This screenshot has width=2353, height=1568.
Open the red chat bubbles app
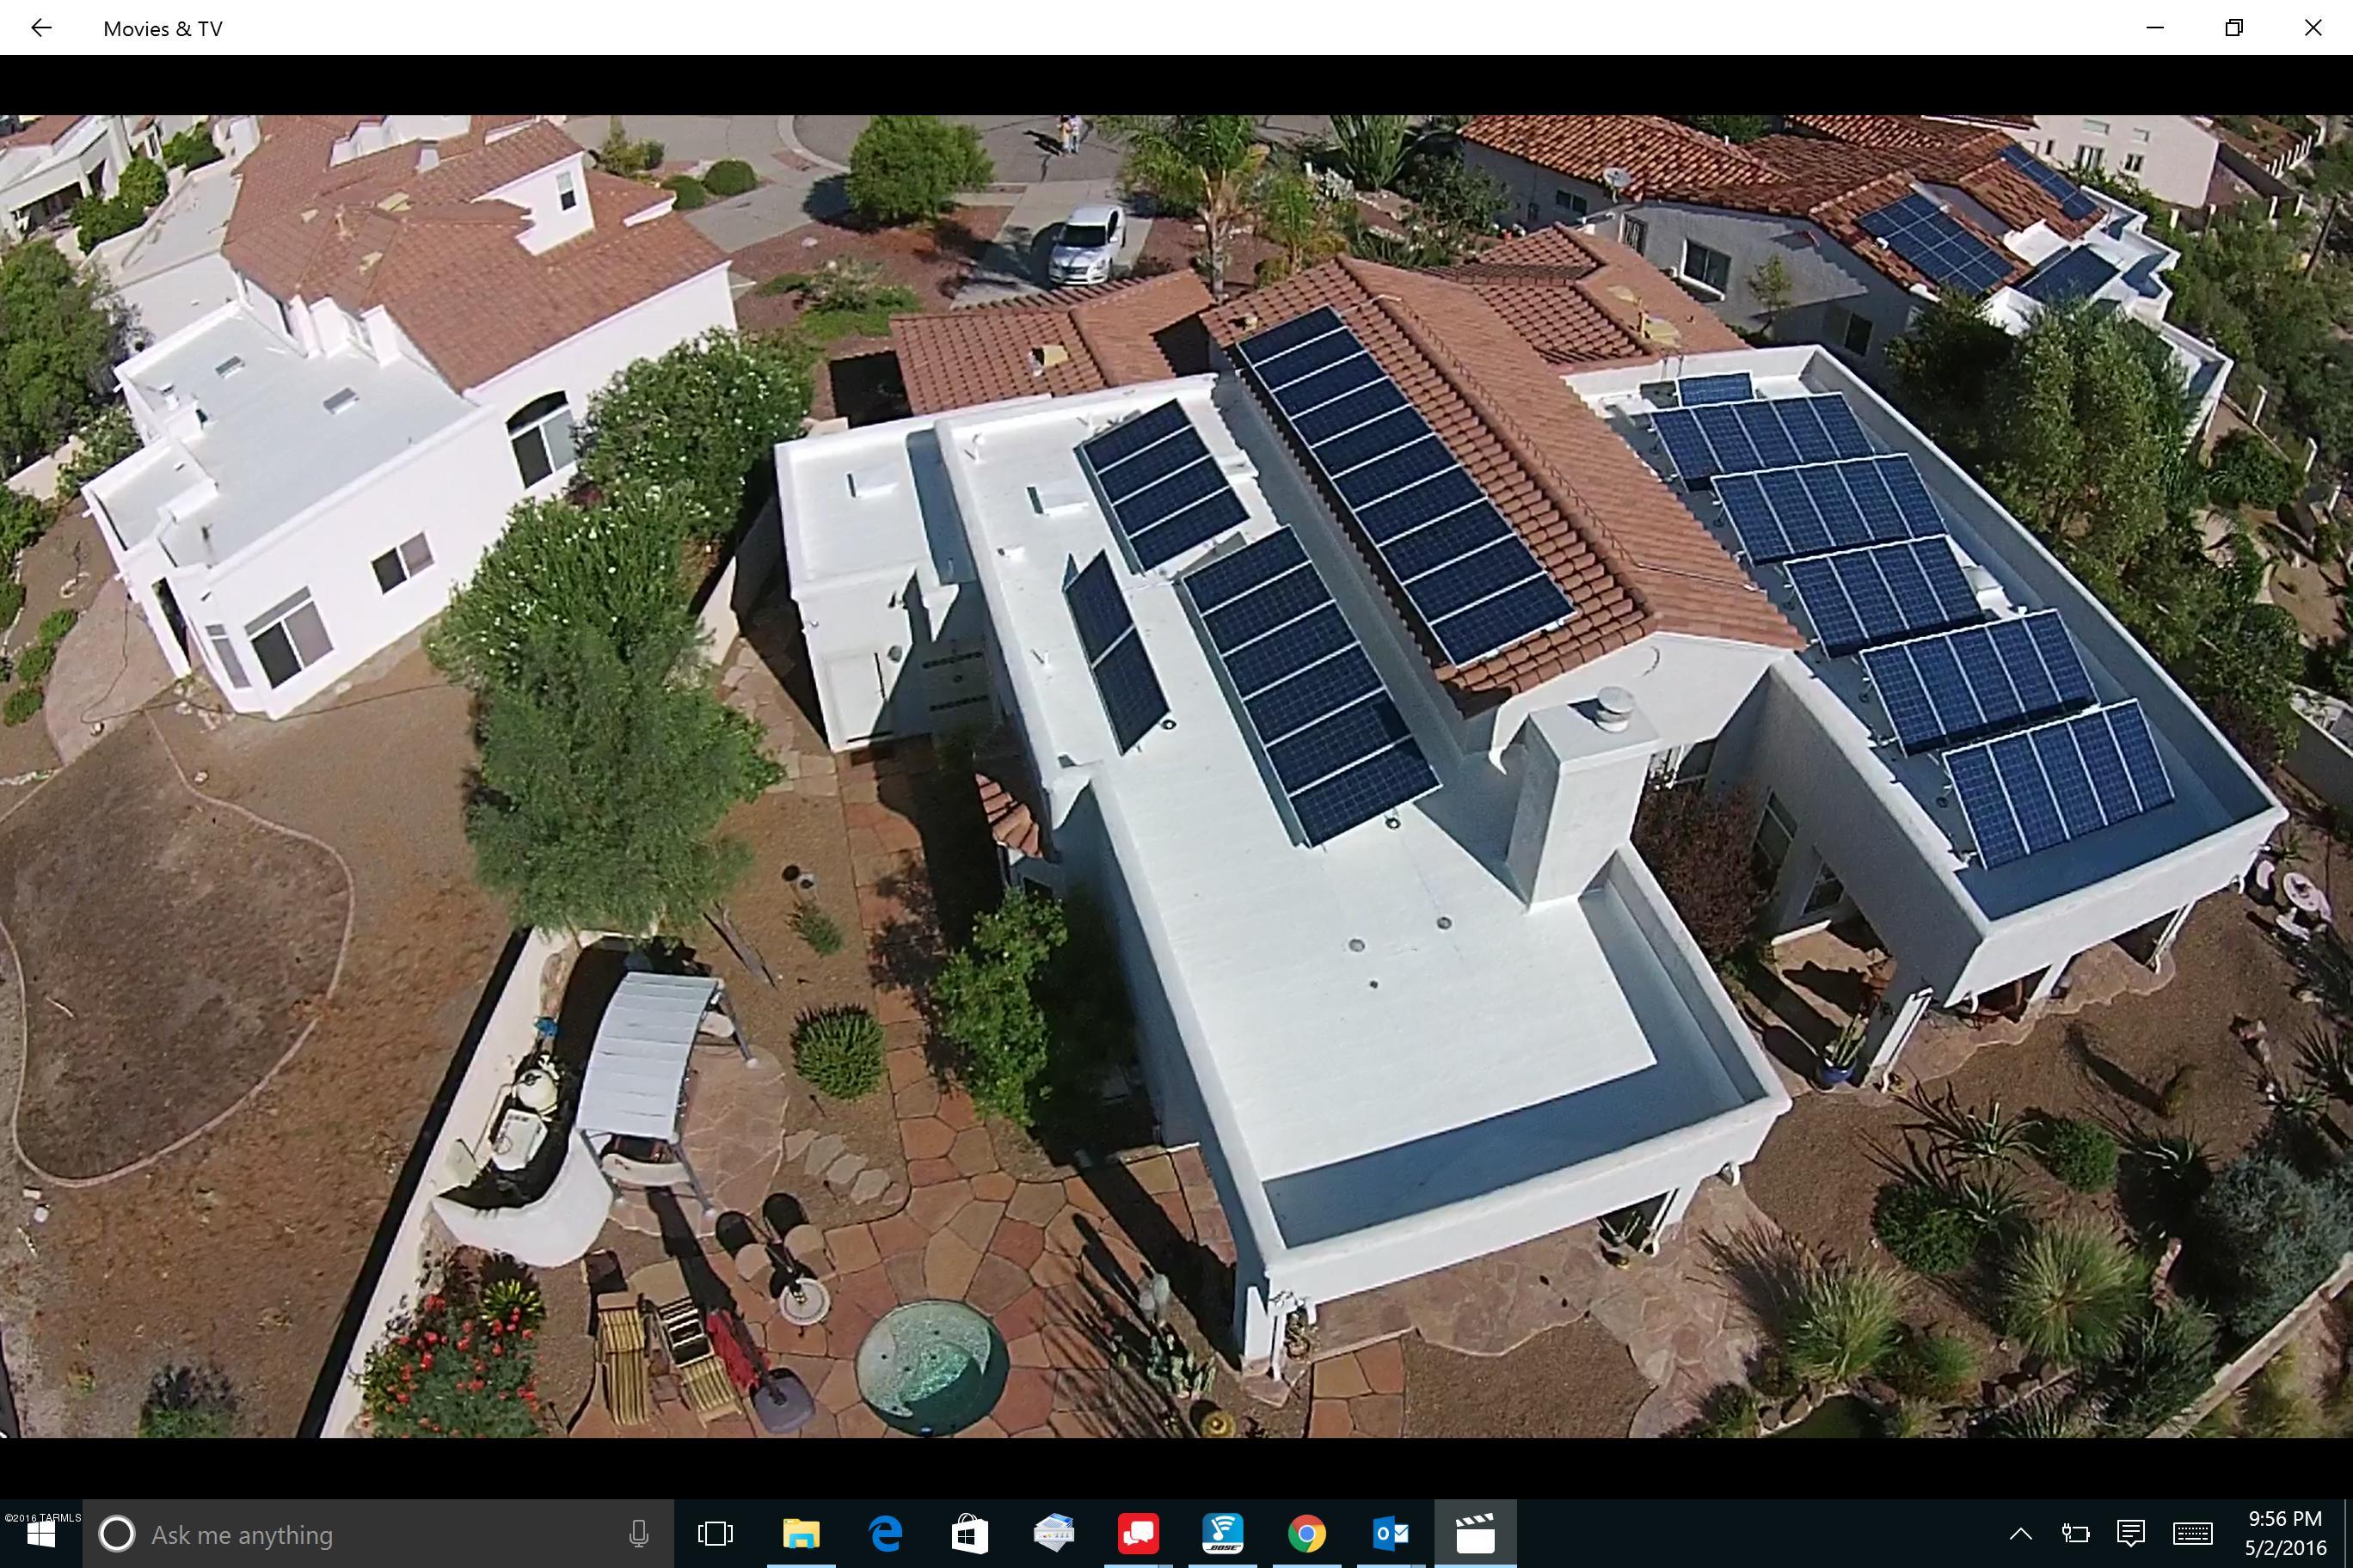1139,1534
